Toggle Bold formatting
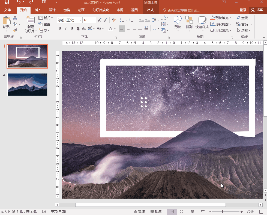The width and height of the screenshot is (267, 215). pos(60,28)
